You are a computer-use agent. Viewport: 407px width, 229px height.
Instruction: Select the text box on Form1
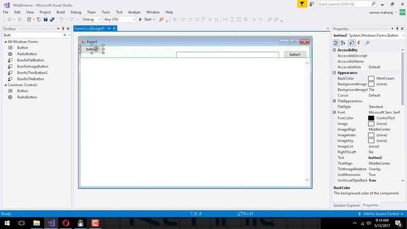228,55
